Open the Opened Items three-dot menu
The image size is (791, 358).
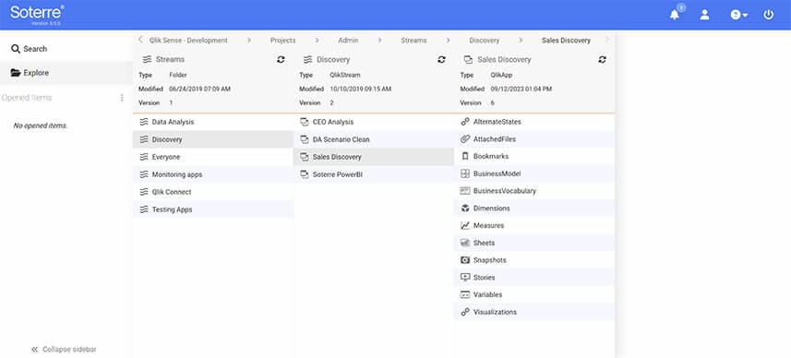(122, 98)
